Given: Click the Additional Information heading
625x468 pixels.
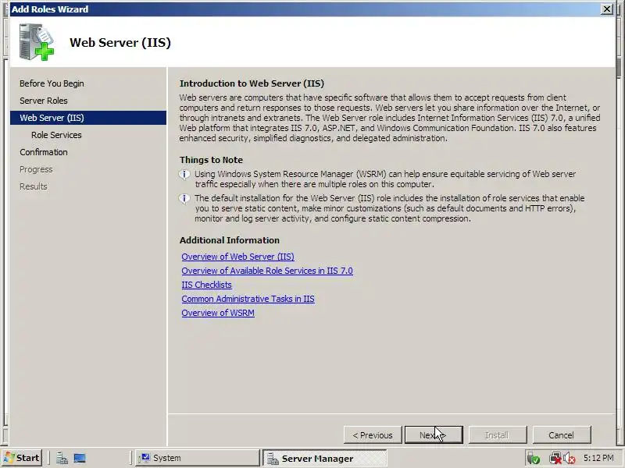Looking at the screenshot, I should 229,240.
